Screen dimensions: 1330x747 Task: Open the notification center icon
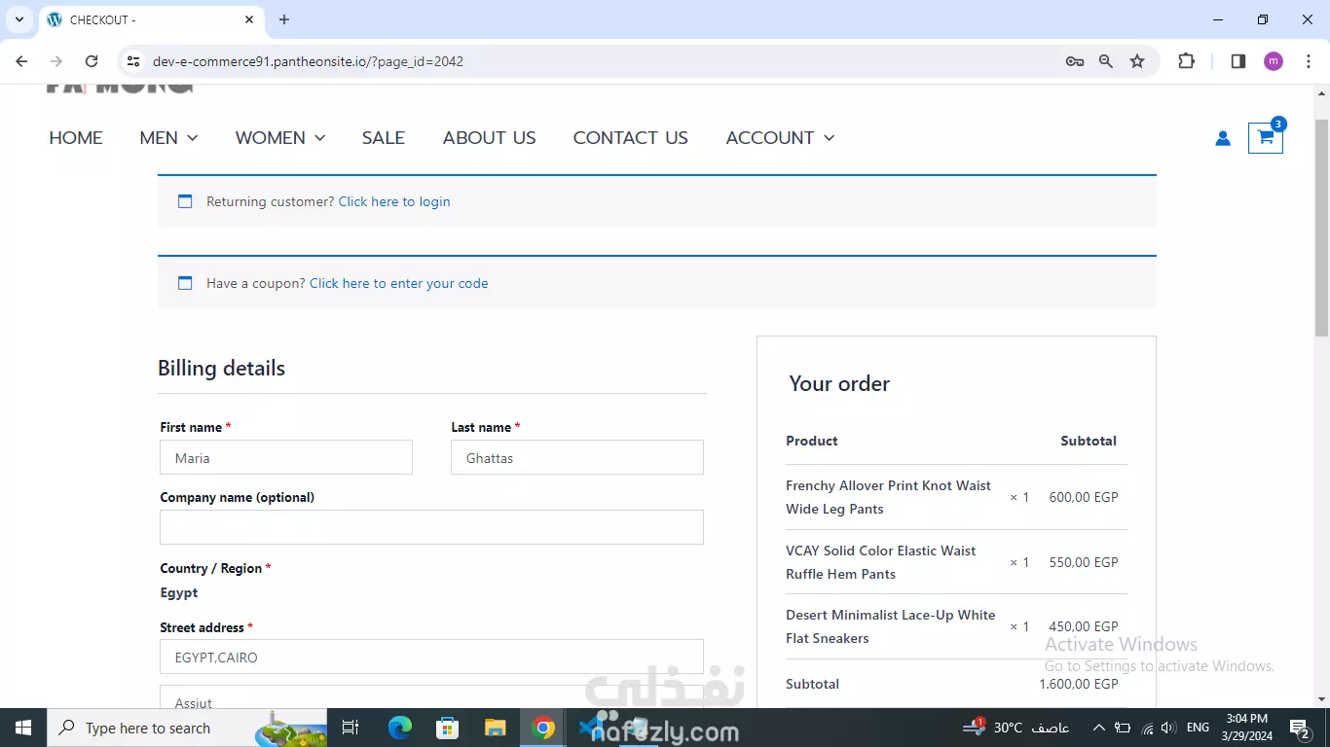(x=1299, y=728)
